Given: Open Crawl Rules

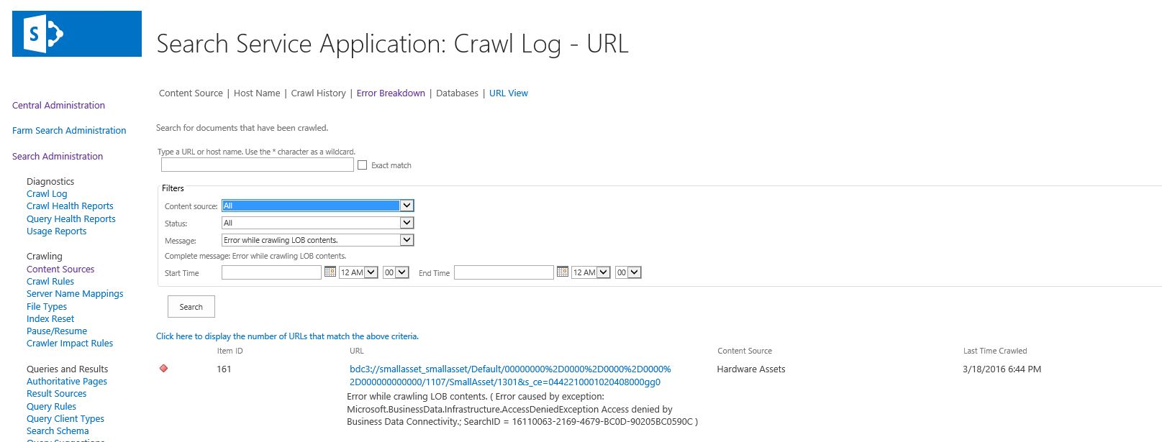Looking at the screenshot, I should (x=50, y=282).
